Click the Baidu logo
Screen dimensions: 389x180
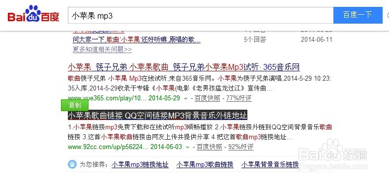click(33, 14)
